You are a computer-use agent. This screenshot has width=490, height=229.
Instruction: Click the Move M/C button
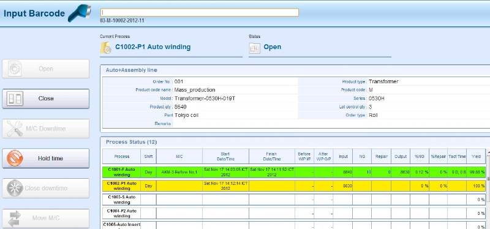click(45, 218)
